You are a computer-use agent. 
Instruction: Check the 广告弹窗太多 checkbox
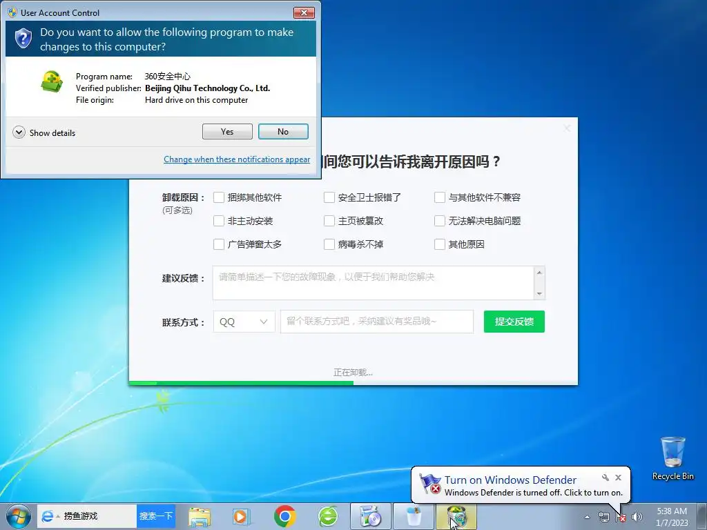pyautogui.click(x=219, y=244)
